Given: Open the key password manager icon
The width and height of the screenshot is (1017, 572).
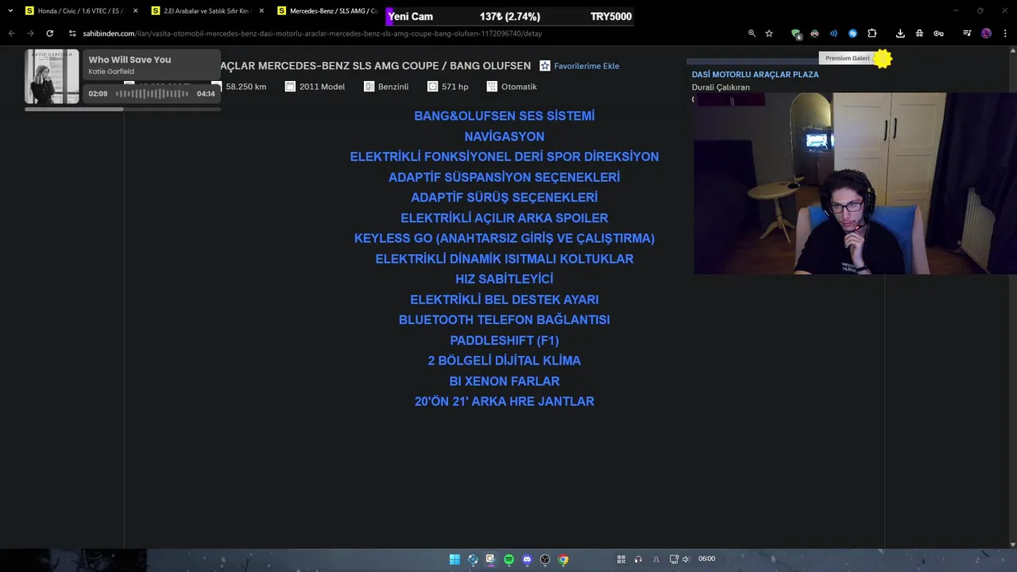Looking at the screenshot, I should coord(938,33).
